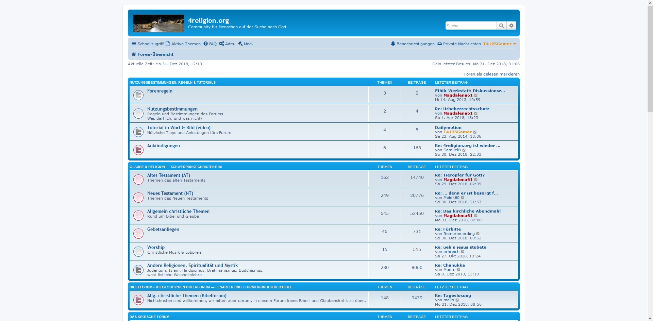Image resolution: width=653 pixels, height=321 pixels.
Task: Click the Ankündigungen unread forum icon
Action: [x=138, y=150]
